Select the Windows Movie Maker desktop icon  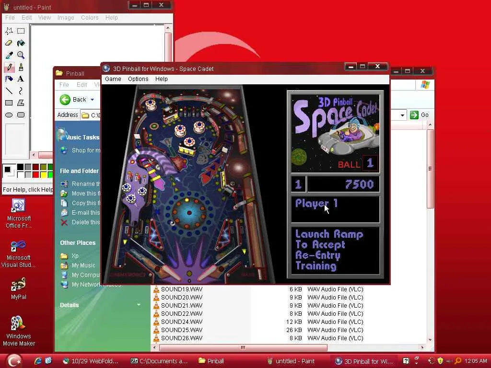pos(19,331)
